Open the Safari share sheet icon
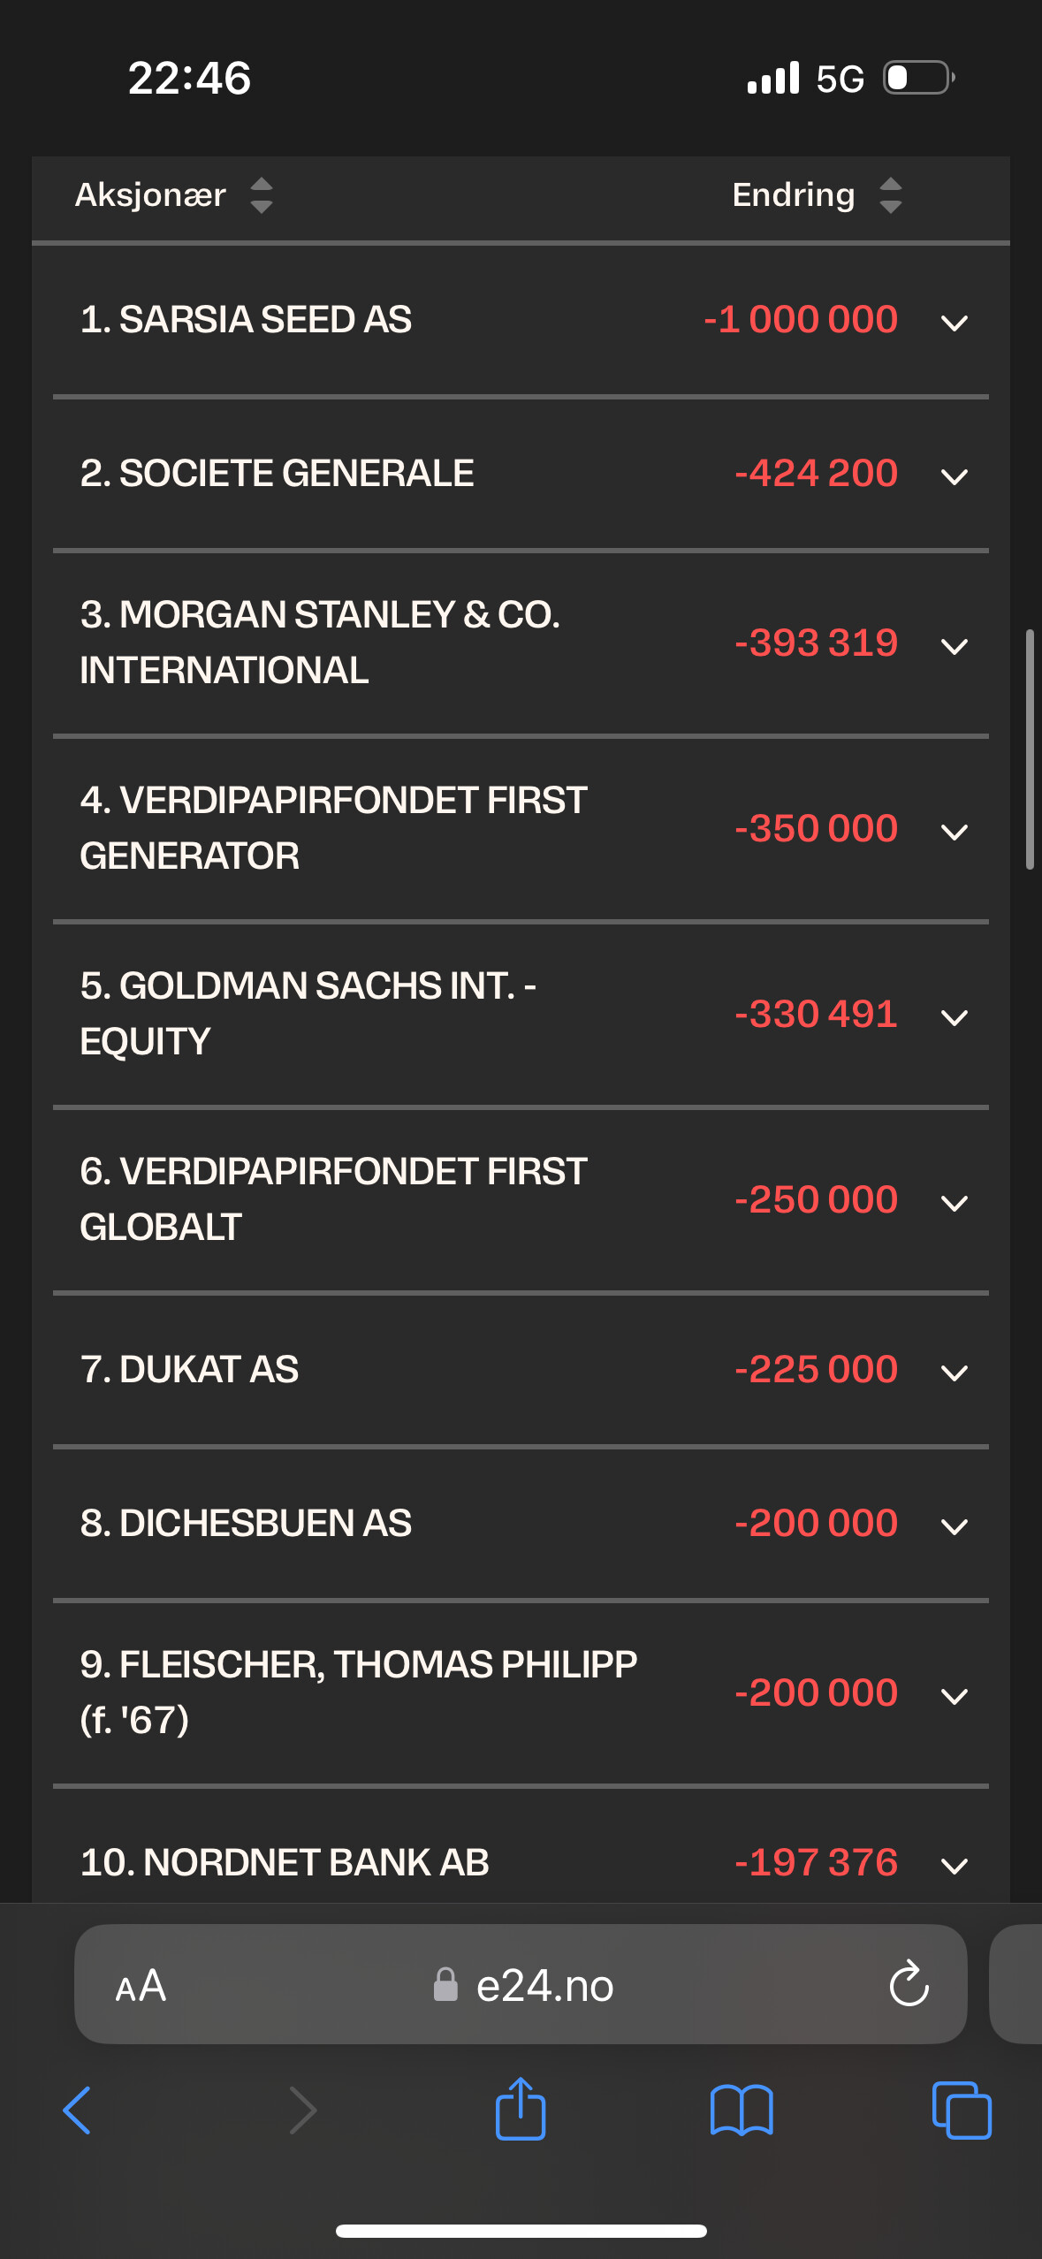 (x=521, y=2109)
